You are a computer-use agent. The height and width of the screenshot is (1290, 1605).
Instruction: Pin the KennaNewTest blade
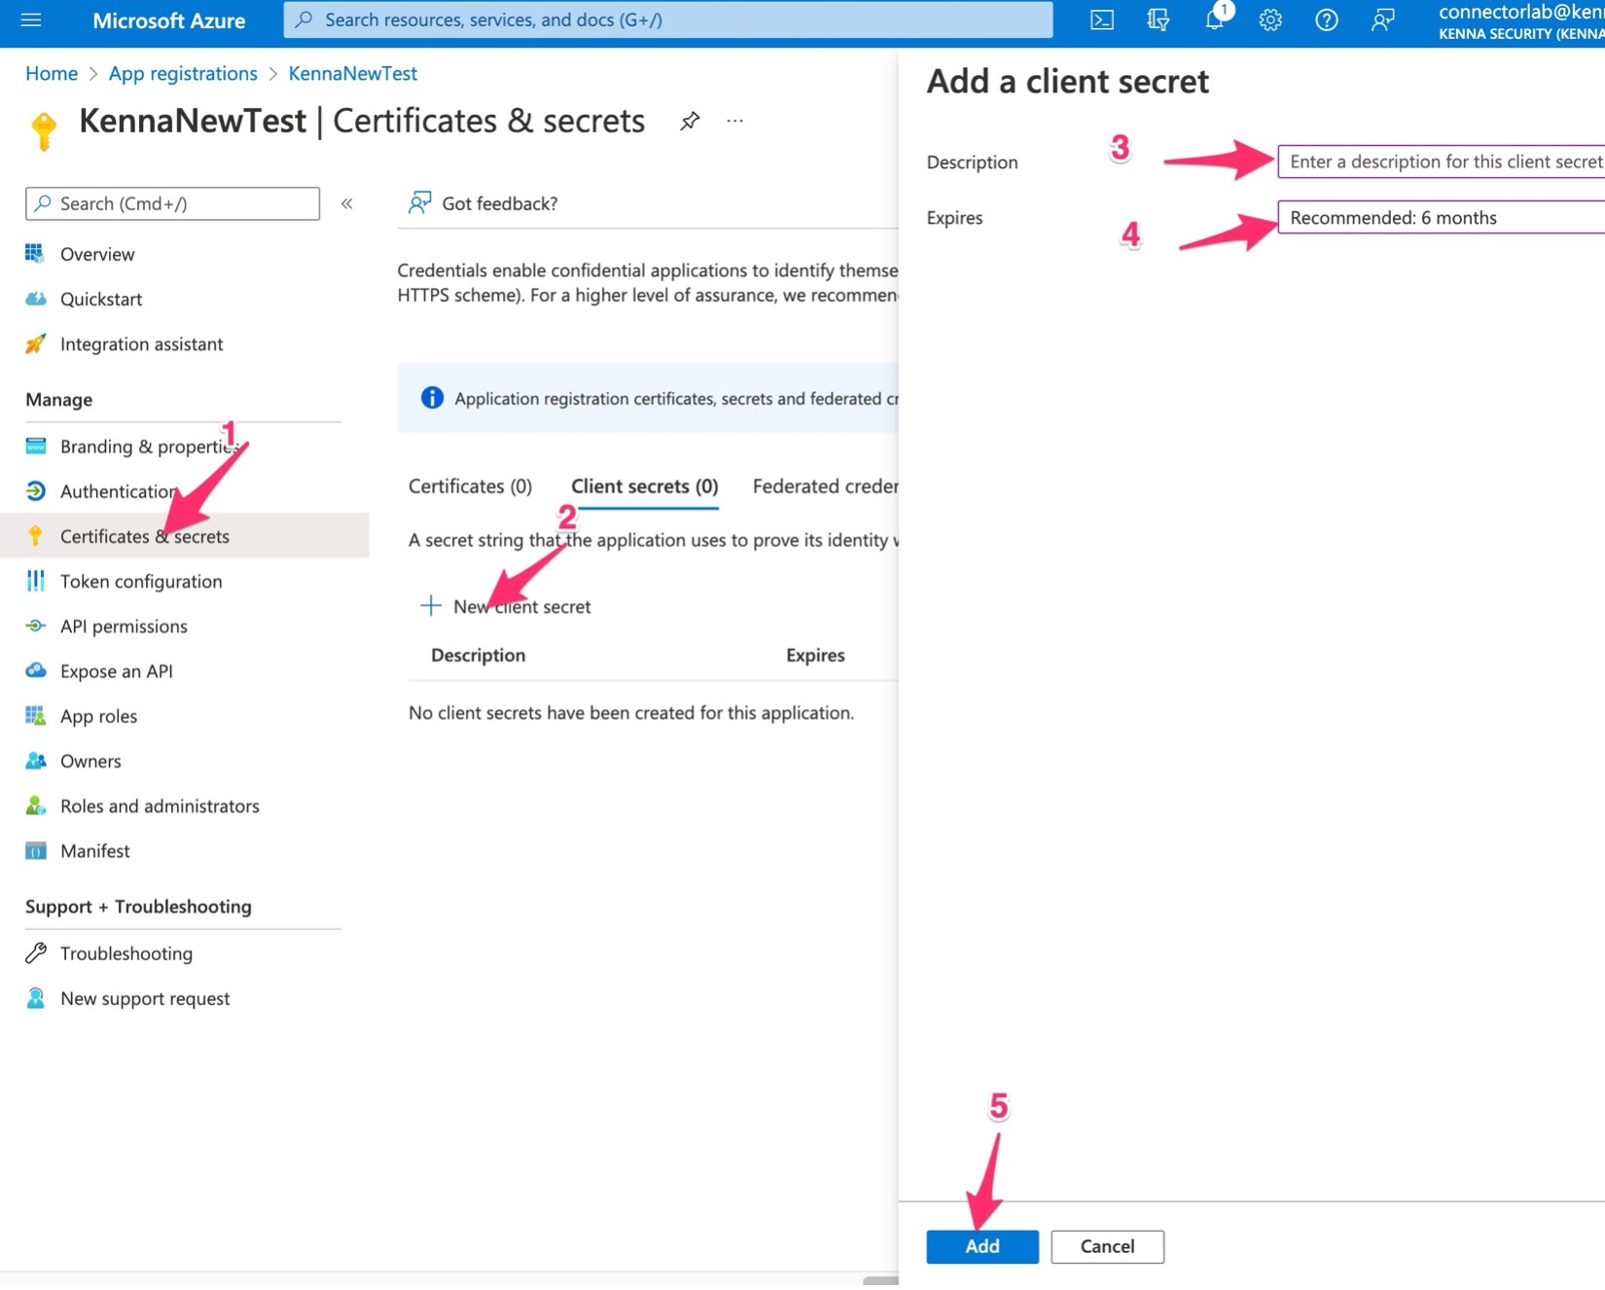690,122
